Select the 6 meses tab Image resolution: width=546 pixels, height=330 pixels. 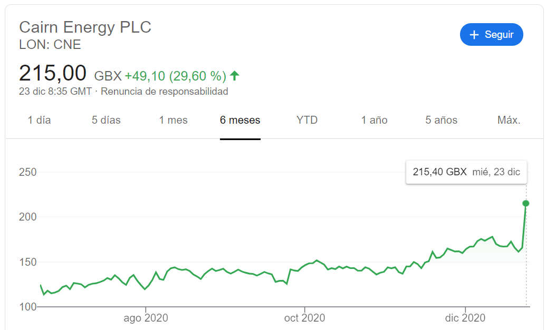click(240, 121)
